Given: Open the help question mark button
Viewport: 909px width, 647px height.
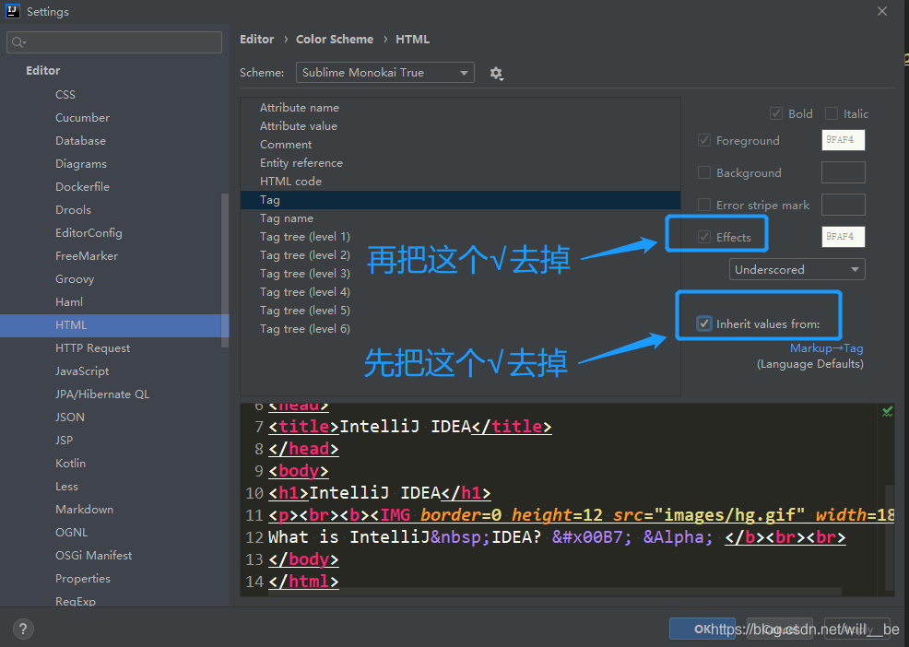Looking at the screenshot, I should pyautogui.click(x=23, y=629).
